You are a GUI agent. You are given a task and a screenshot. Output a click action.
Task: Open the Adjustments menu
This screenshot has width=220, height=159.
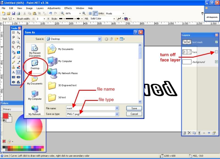click(54, 8)
